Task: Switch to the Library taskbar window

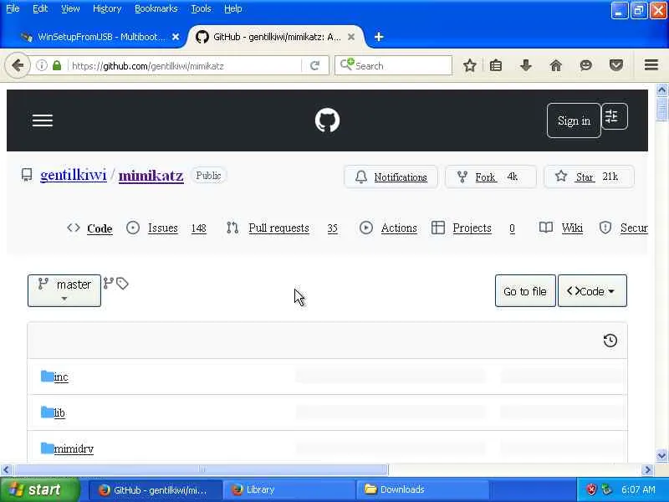Action: [290, 489]
